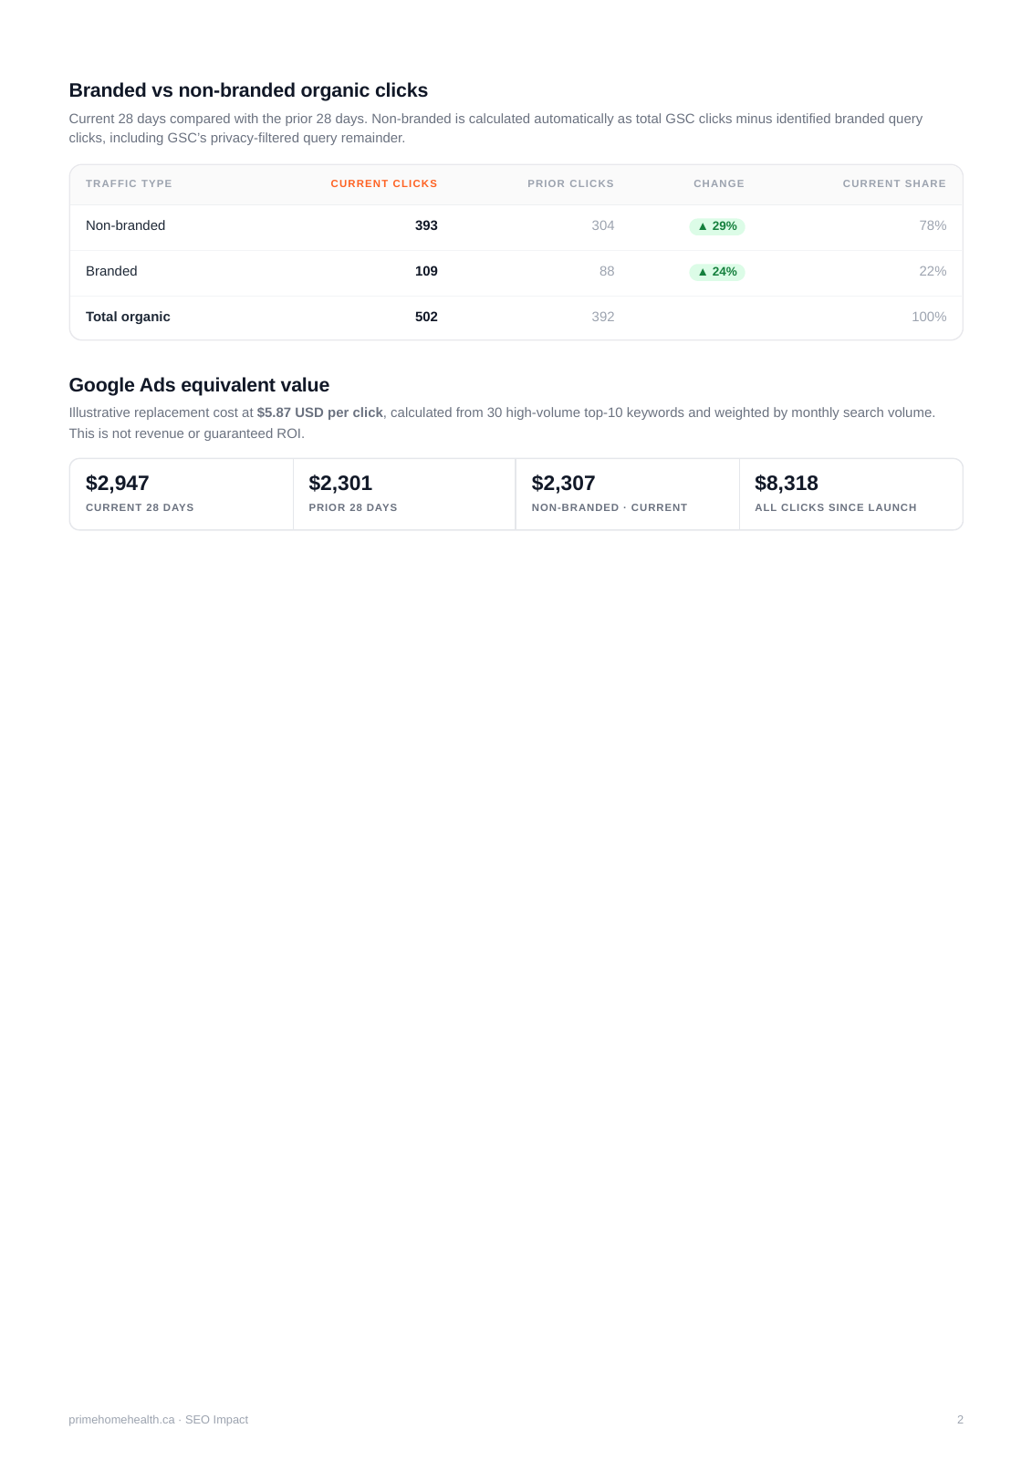
Task: Click the Non-branded current clicks value 393
Action: point(426,225)
